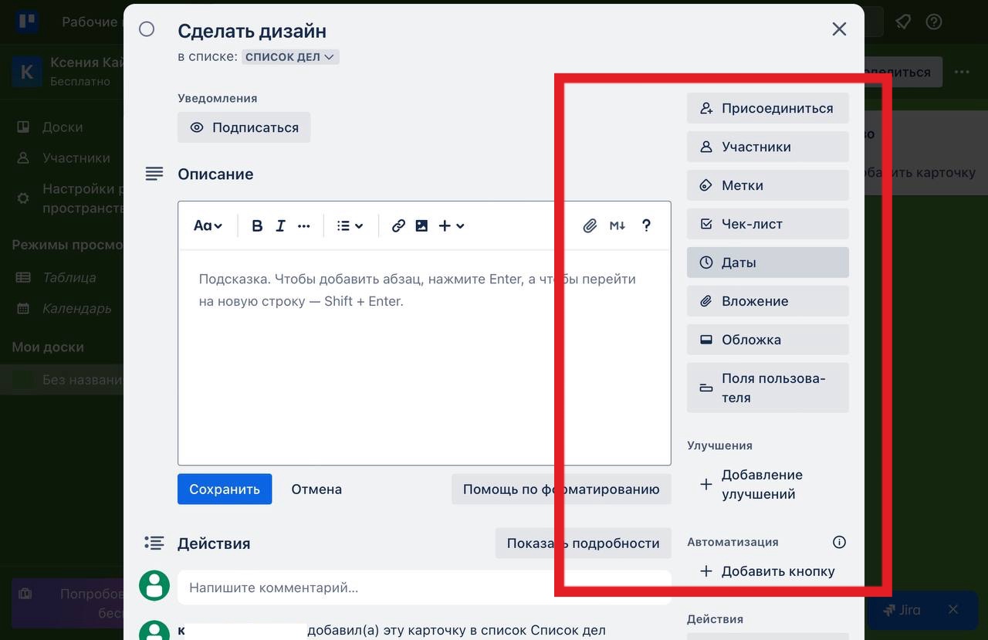988x640 pixels.
Task: Click Добавление улучшений
Action: [x=768, y=484]
